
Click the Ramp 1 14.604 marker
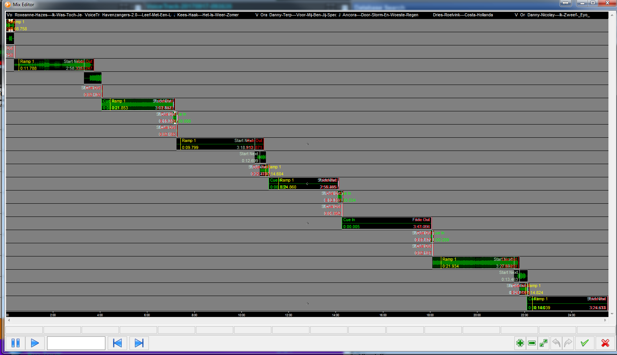pyautogui.click(x=275, y=170)
